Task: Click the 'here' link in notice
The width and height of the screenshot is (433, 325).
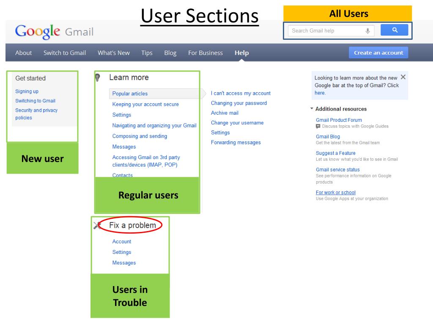Action: coord(320,93)
